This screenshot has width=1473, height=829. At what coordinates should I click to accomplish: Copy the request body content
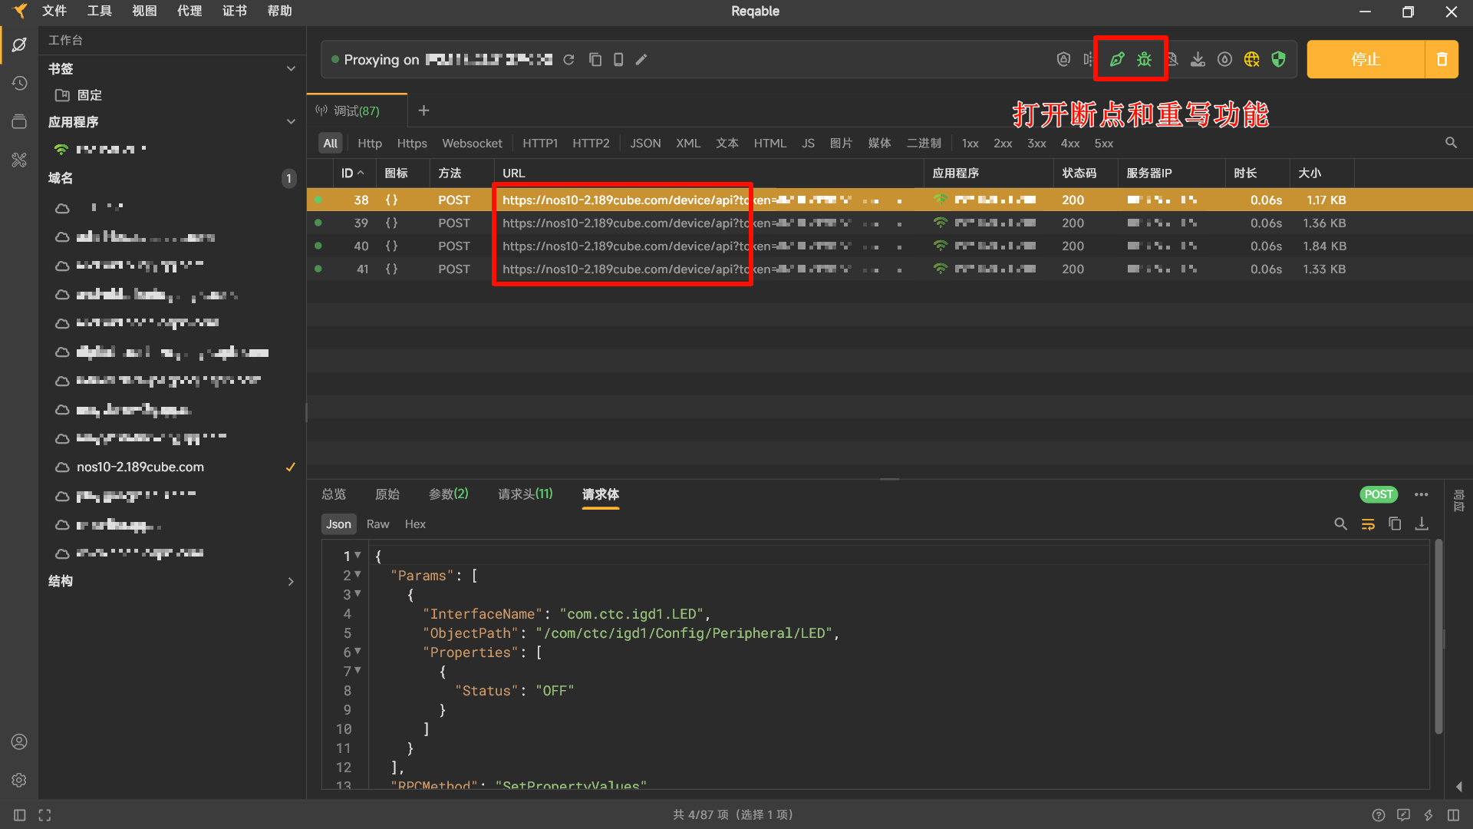tap(1395, 523)
